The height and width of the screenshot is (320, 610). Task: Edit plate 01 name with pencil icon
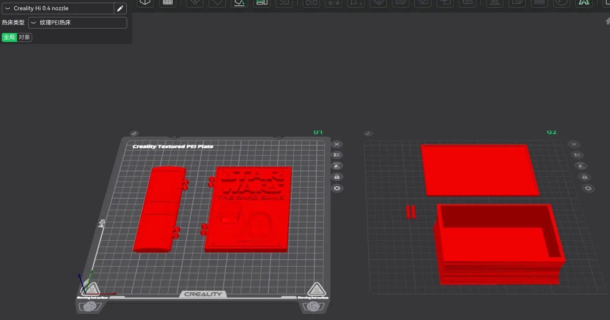click(x=134, y=133)
